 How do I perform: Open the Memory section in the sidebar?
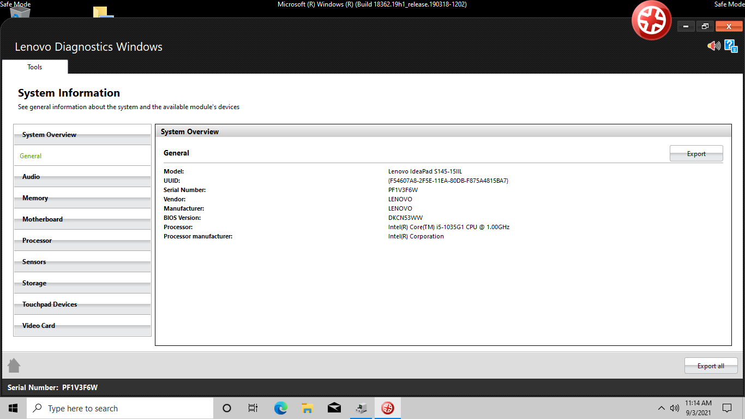pos(82,198)
